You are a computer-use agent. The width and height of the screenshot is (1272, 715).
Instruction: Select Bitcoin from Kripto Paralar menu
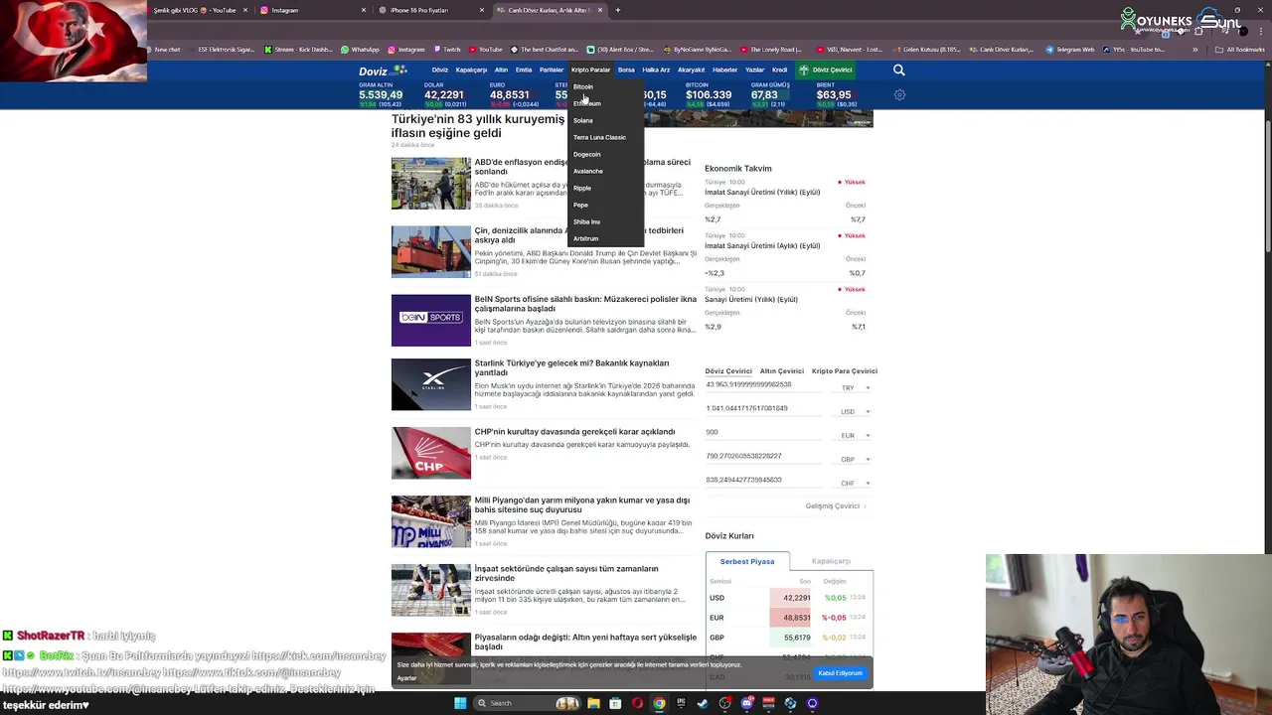[583, 86]
